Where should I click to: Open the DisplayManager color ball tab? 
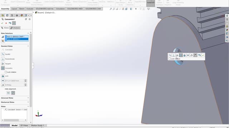tap(21, 15)
